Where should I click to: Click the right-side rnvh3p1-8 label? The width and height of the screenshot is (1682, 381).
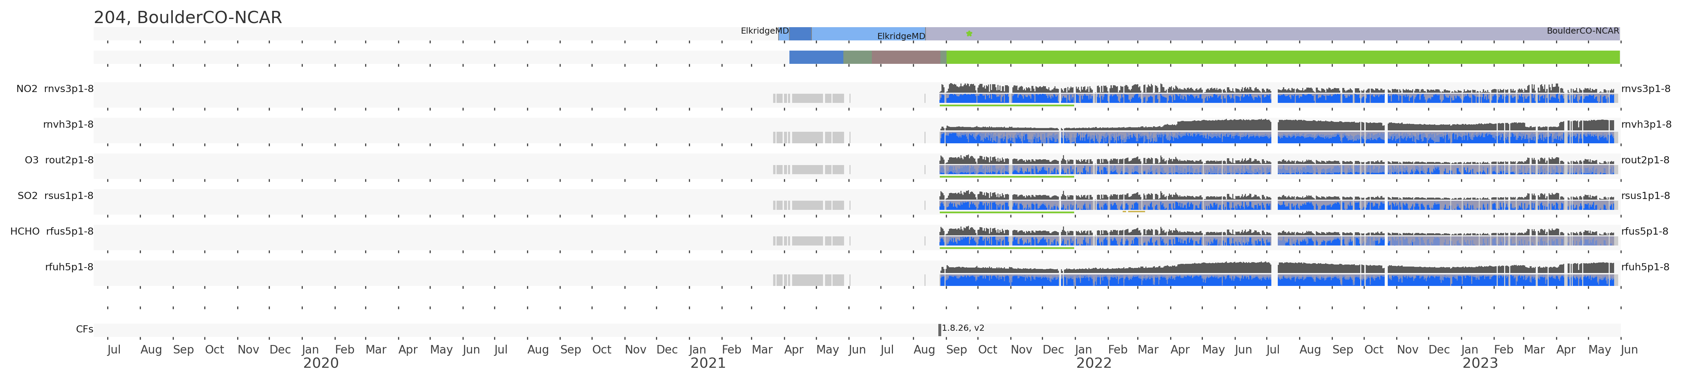(x=1646, y=125)
